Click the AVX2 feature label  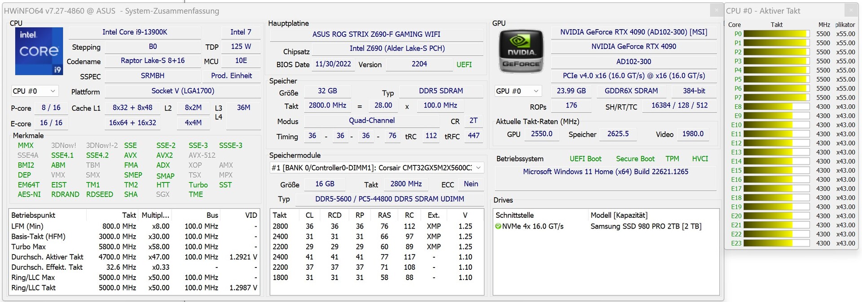[x=164, y=155]
